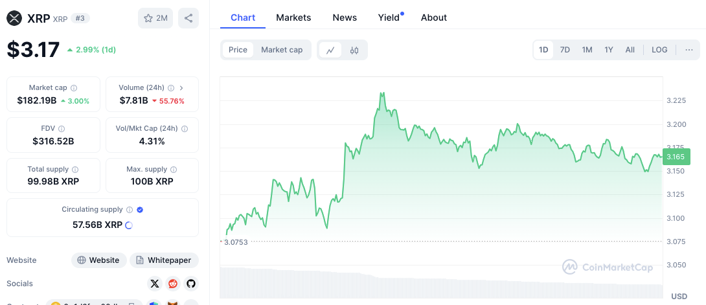Click the 4.31% Vol/Mkt Cap value
This screenshot has height=305, width=706.
click(152, 142)
